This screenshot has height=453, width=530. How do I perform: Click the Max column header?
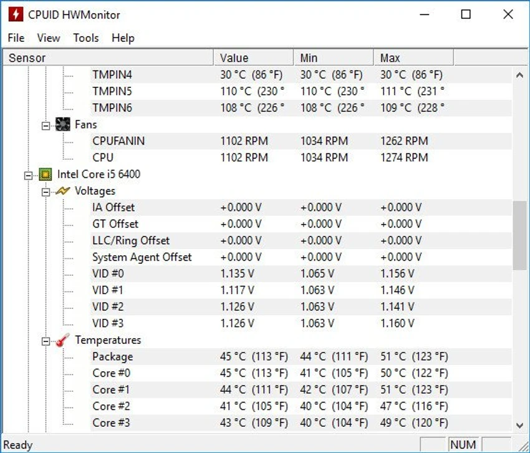tap(413, 58)
